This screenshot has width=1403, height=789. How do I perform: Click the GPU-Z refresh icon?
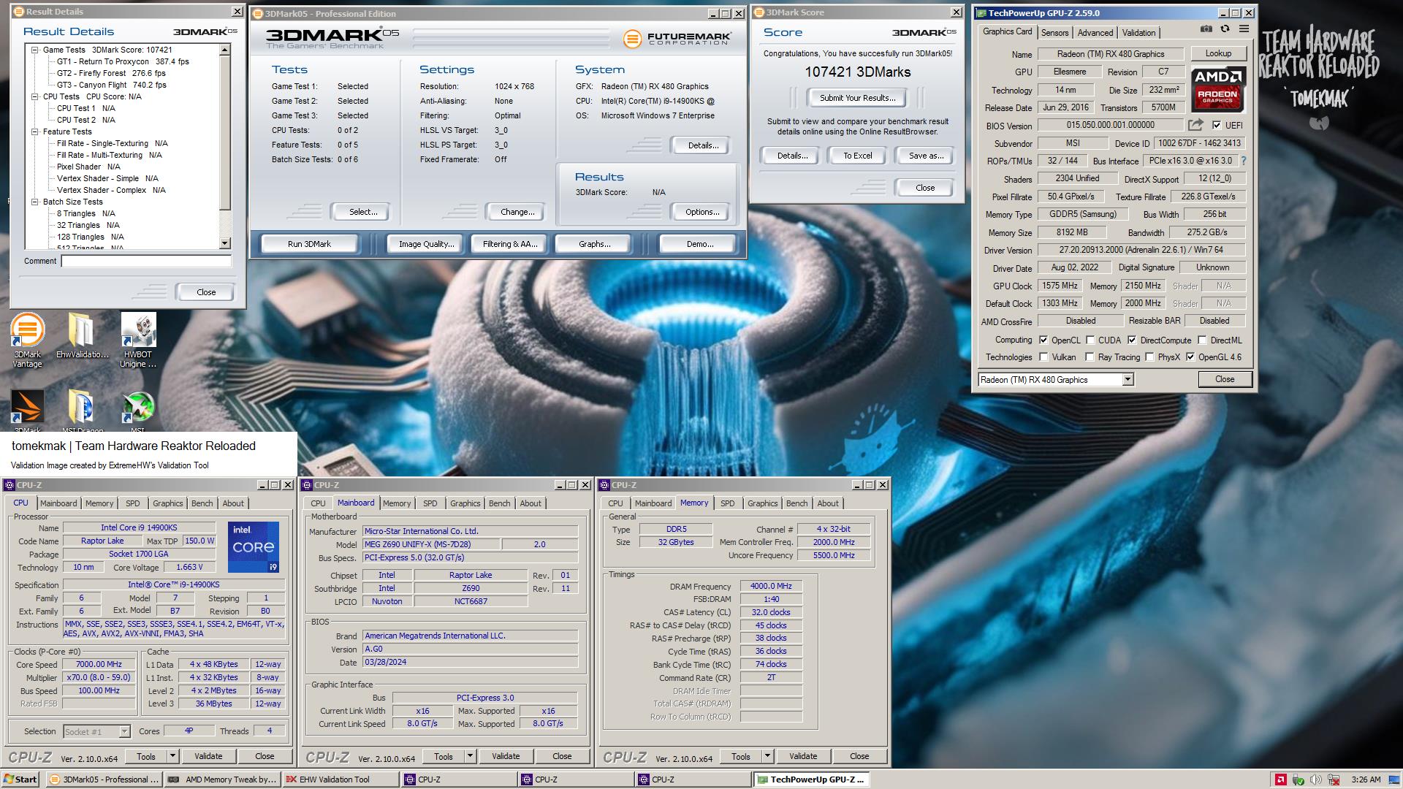click(1225, 28)
